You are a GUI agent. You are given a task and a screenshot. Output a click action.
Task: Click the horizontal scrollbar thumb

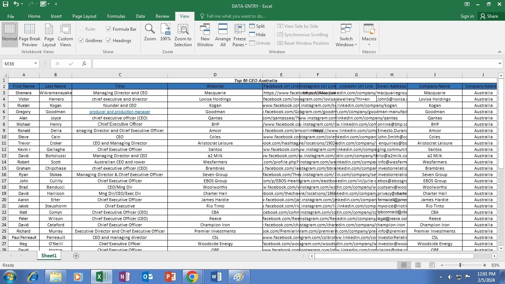point(394,256)
